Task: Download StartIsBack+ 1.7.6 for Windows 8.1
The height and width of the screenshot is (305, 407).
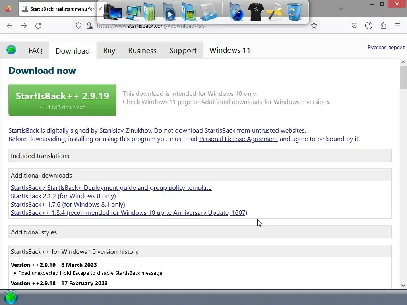Action: click(x=68, y=205)
